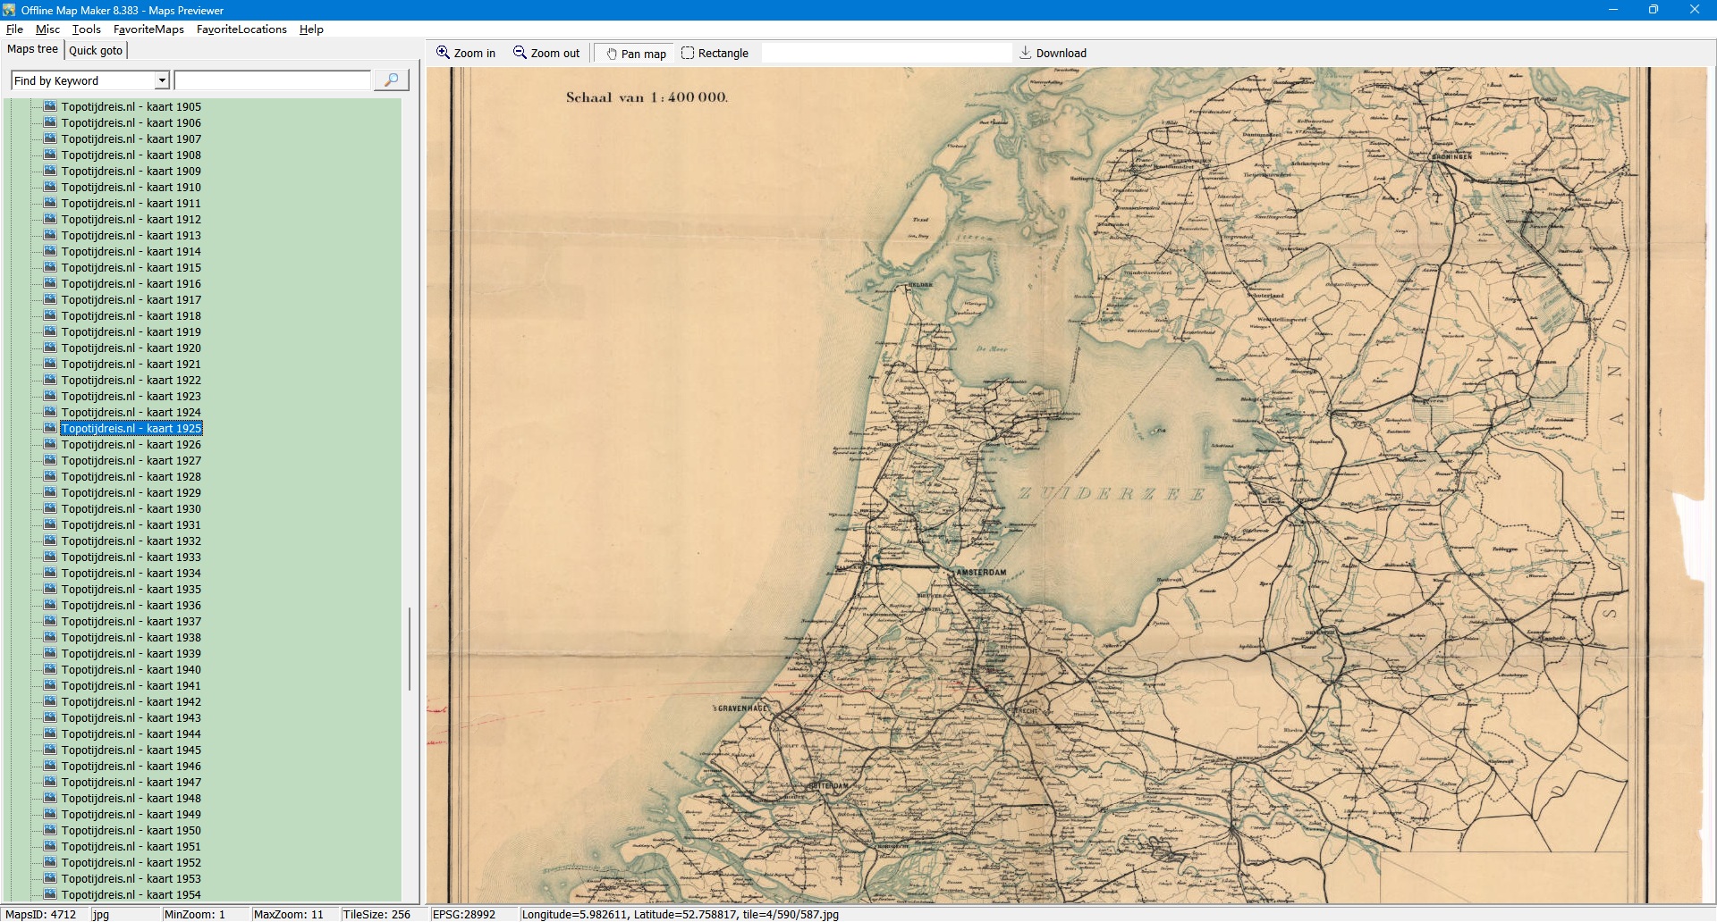1717x922 pixels.
Task: Click map icon beside kaart 1940
Action: pyautogui.click(x=50, y=669)
